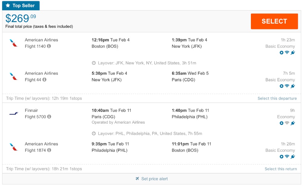Click the info icon beside Flight 44

(45, 80)
